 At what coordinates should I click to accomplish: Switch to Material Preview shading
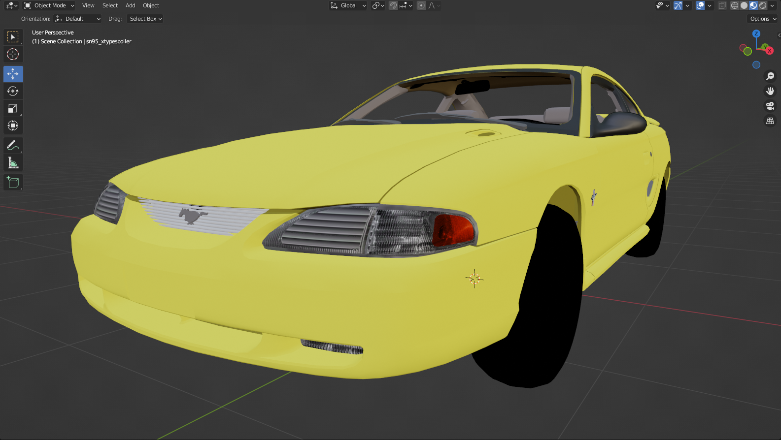pos(753,5)
